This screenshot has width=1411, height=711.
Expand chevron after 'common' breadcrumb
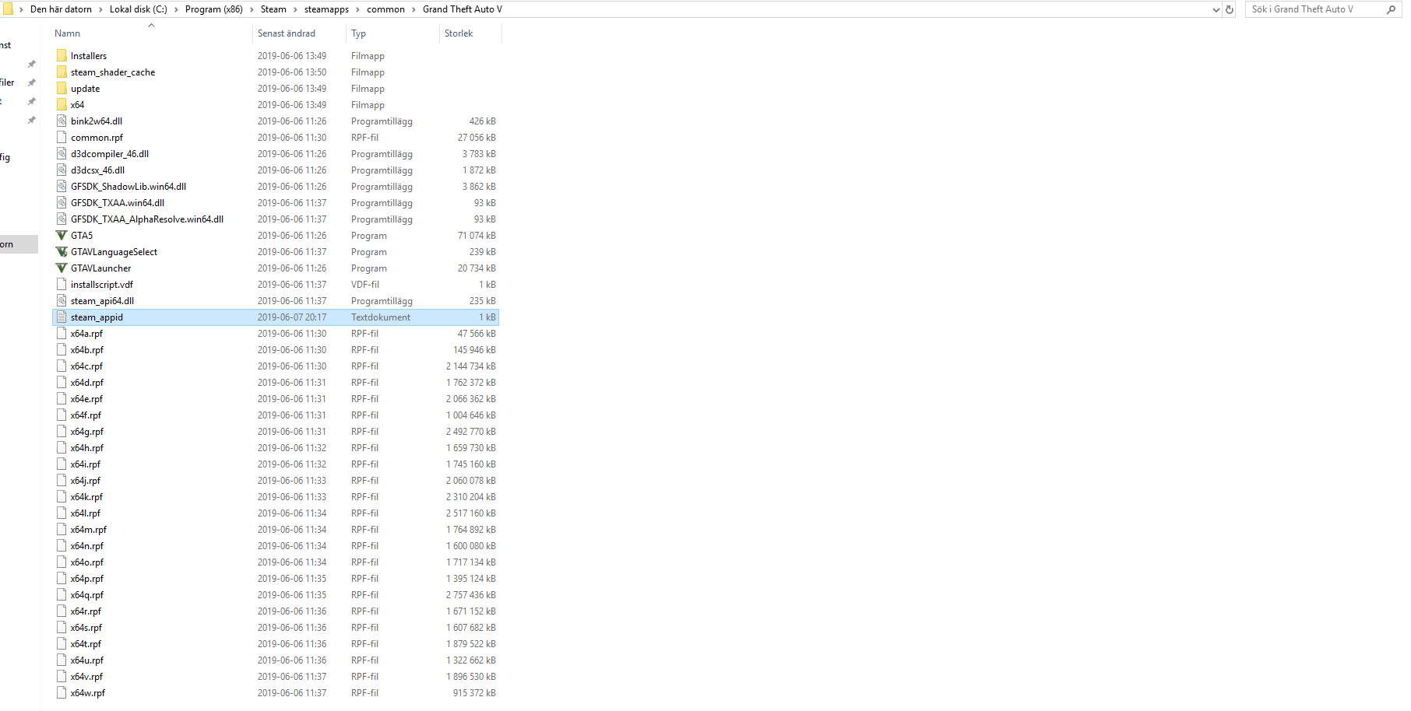point(413,9)
